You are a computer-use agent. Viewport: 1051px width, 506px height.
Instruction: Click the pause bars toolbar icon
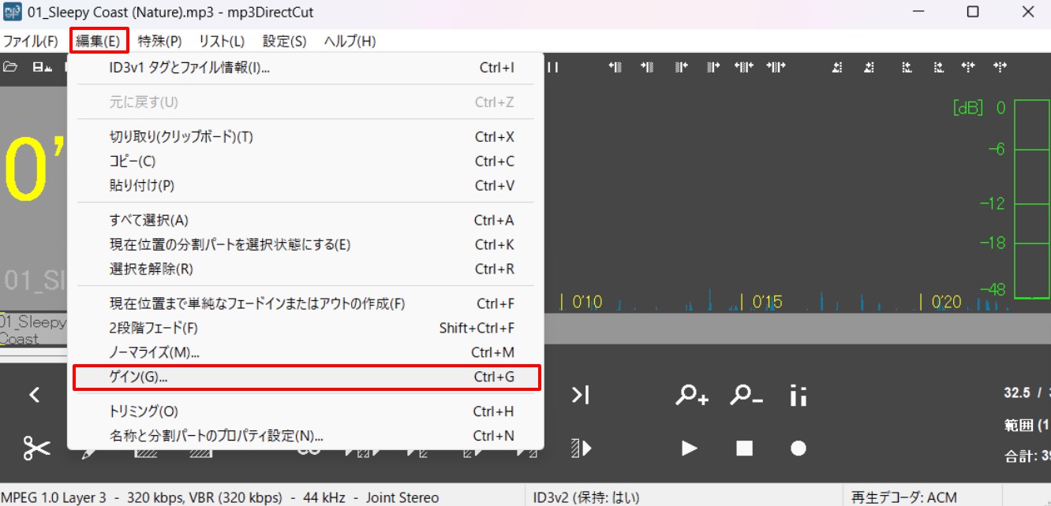(x=553, y=67)
